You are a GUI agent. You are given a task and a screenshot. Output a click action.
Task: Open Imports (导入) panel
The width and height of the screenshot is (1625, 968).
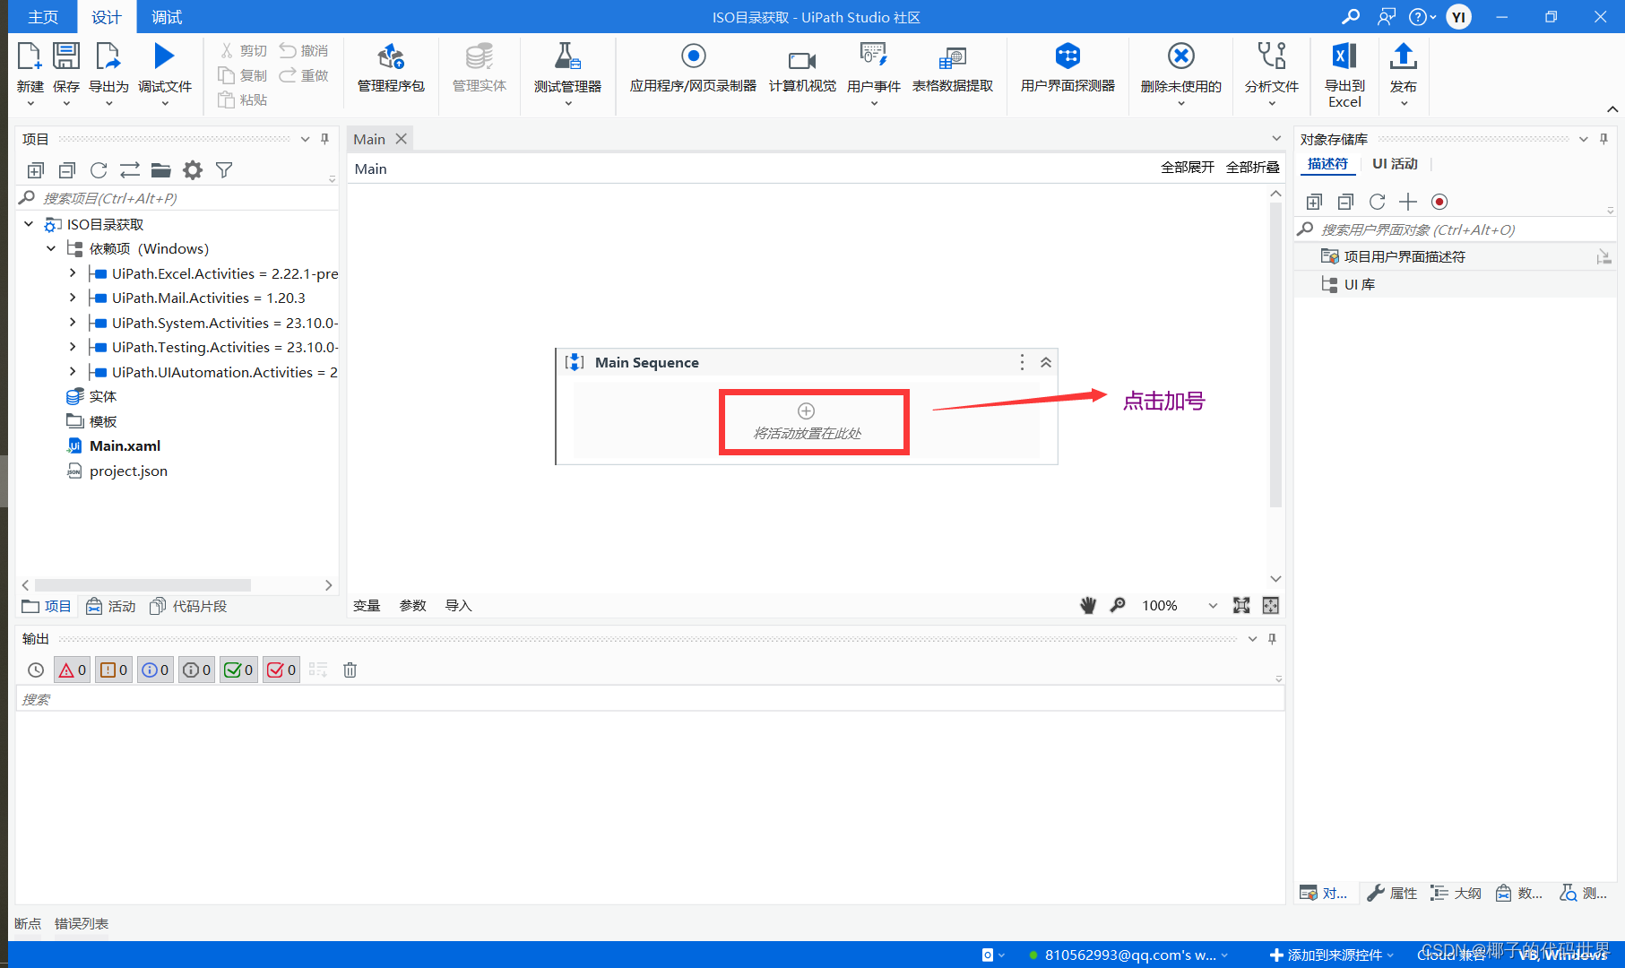click(459, 606)
